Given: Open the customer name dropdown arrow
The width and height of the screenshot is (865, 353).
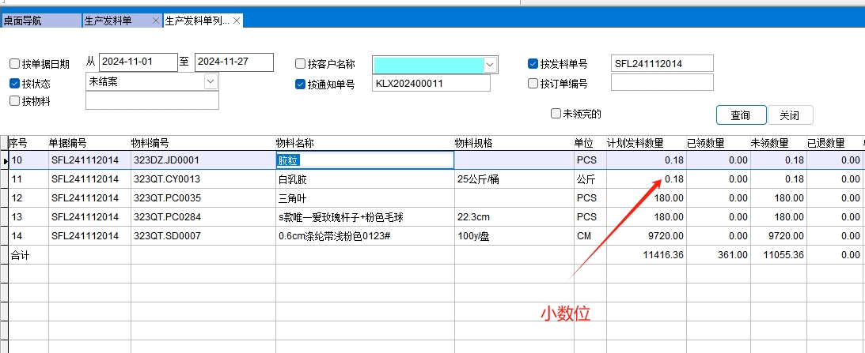Looking at the screenshot, I should coord(490,64).
